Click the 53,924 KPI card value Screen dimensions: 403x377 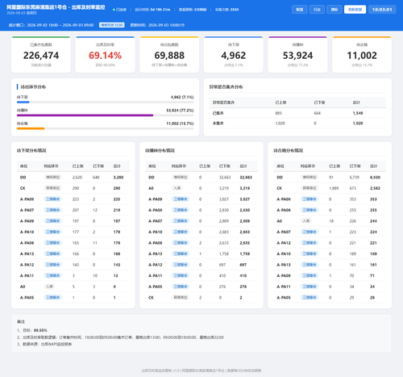pyautogui.click(x=297, y=56)
